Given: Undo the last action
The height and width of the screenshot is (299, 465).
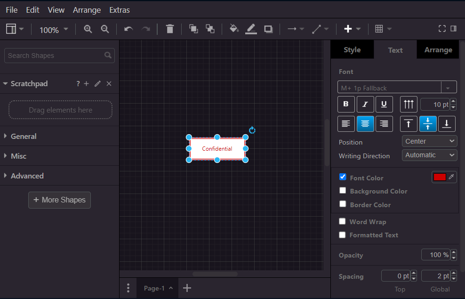Looking at the screenshot, I should tap(128, 29).
